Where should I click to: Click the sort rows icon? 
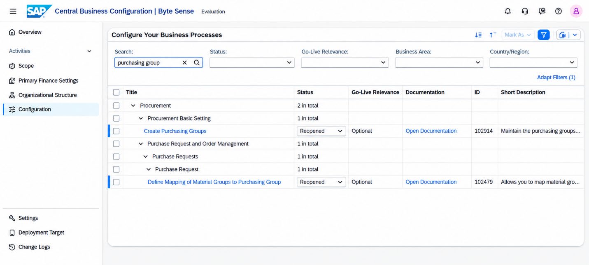478,35
